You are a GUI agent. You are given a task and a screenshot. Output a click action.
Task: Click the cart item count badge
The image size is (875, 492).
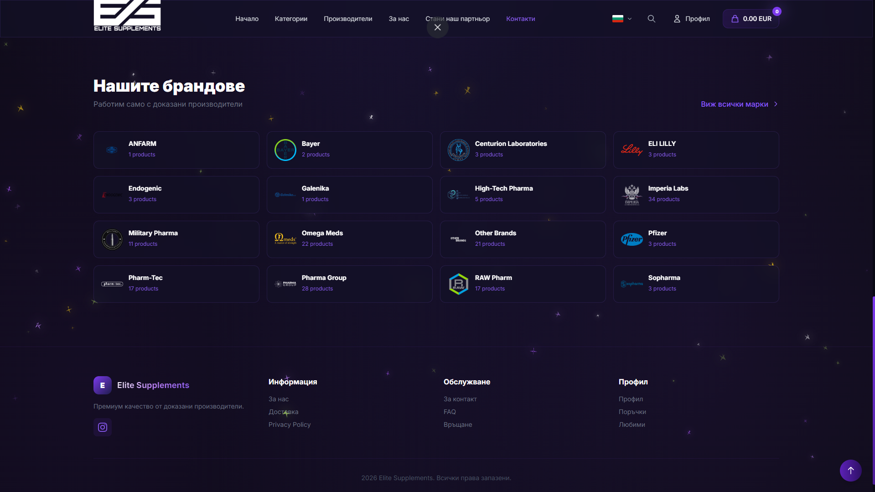click(x=777, y=11)
